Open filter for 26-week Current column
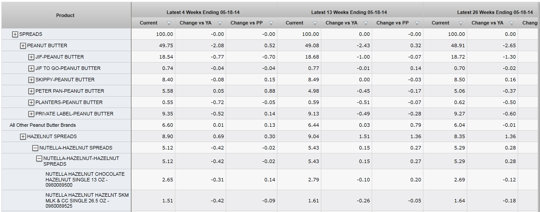This screenshot has height=212, width=540. [461, 23]
